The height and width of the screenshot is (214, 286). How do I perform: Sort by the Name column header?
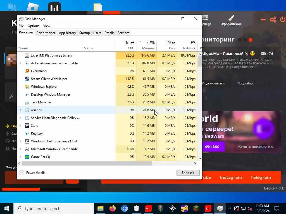point(50,45)
